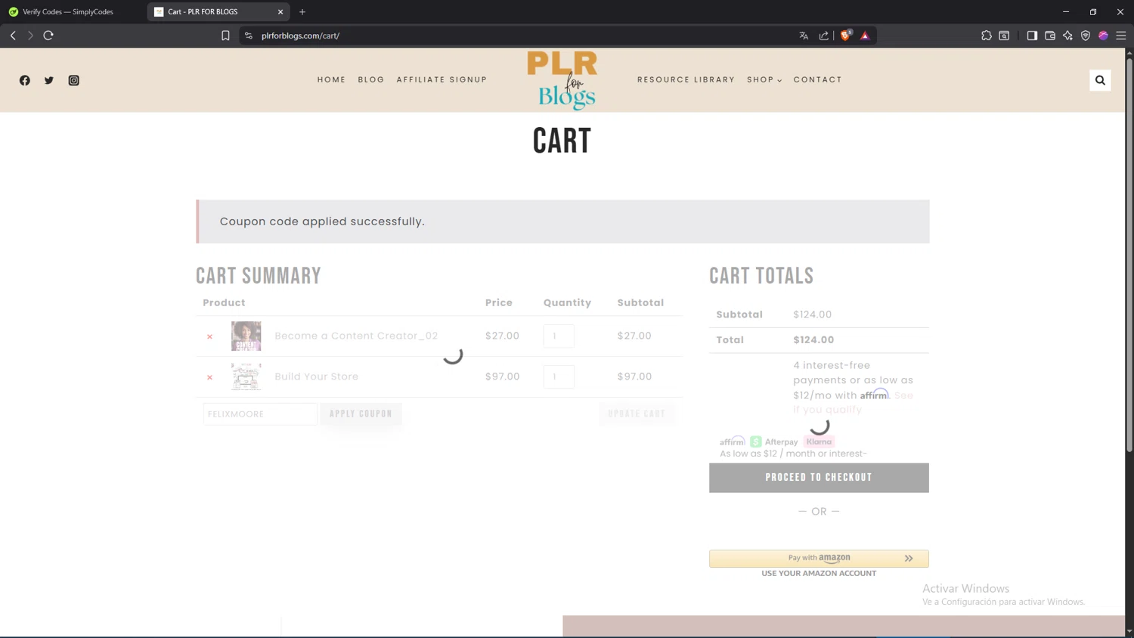
Task: Click the $124.00 Total amount
Action: tap(813, 340)
